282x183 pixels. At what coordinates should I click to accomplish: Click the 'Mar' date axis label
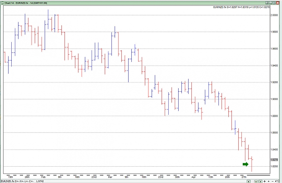click(110, 177)
